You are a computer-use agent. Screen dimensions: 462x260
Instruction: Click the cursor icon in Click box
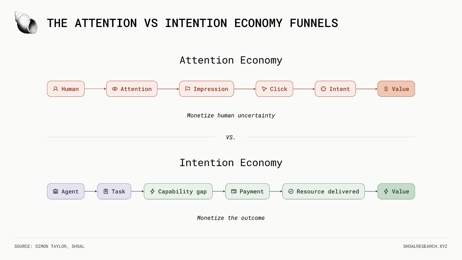(x=264, y=89)
